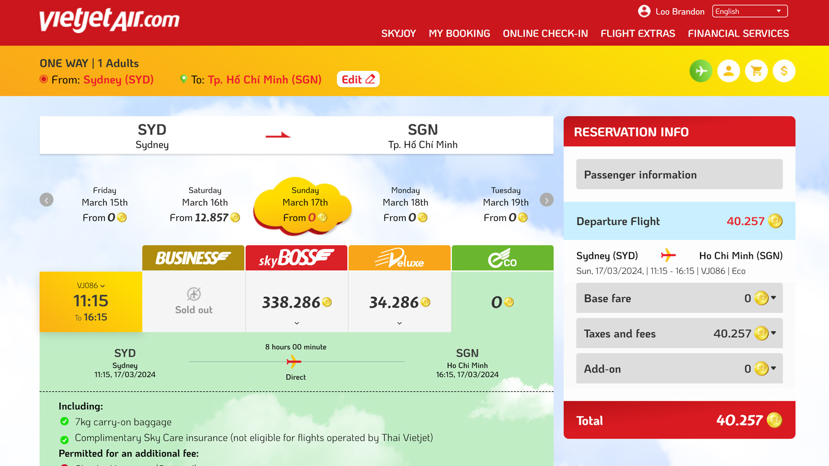Open the SKYJOY menu

pyautogui.click(x=398, y=34)
